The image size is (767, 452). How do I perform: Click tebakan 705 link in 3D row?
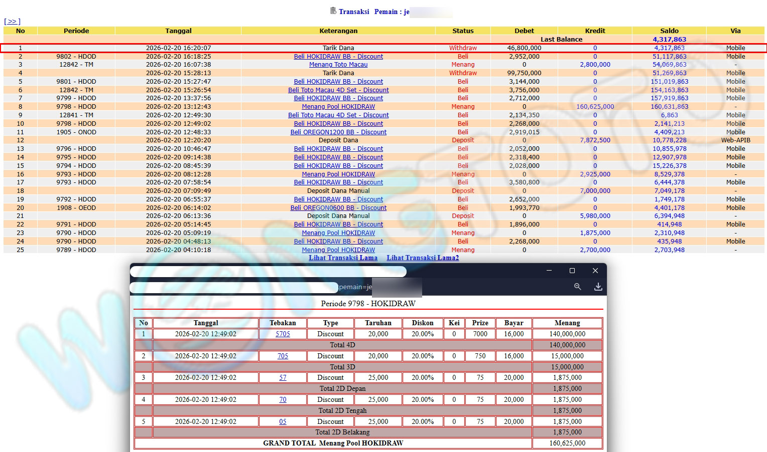click(x=283, y=356)
